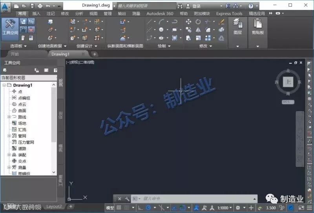Viewport: 314px width, 213px height.
Task: Click the WCS label under ViewCube
Action: click(x=288, y=102)
